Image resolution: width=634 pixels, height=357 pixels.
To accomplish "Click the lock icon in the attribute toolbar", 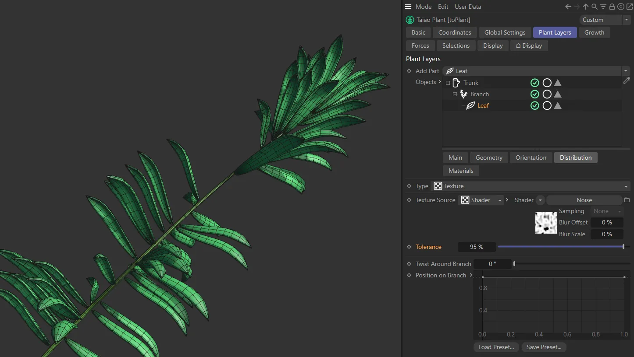I will point(612,7).
